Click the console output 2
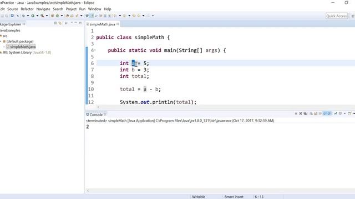The width and height of the screenshot is (355, 199). [88, 127]
